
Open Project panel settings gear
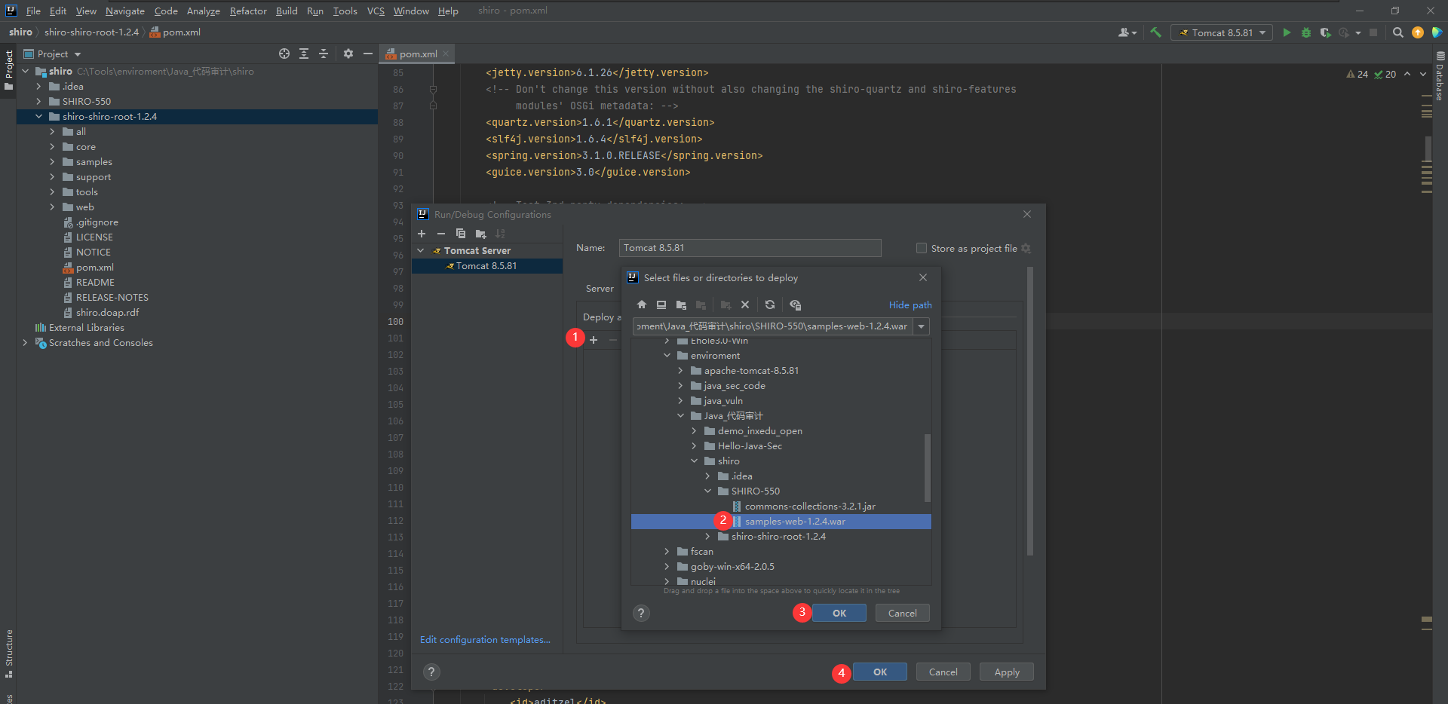tap(348, 54)
